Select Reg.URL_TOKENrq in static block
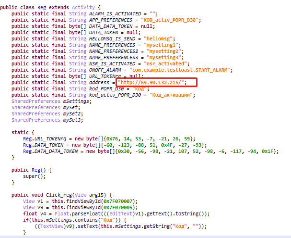Screen dimensions: 291x238 [x=45, y=139]
